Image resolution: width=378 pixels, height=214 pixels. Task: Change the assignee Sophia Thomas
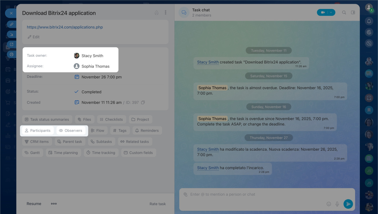point(92,66)
